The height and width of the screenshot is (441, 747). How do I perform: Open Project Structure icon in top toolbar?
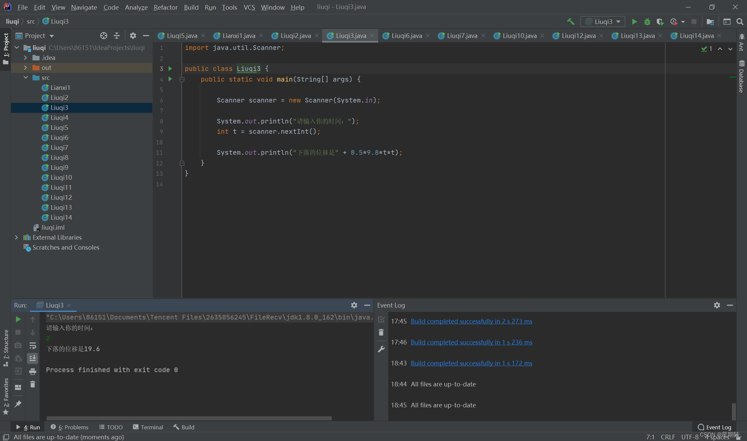tap(710, 22)
